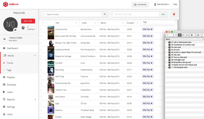This screenshot has width=204, height=119.
Task: Click the red trash delete button
Action: 174,14
